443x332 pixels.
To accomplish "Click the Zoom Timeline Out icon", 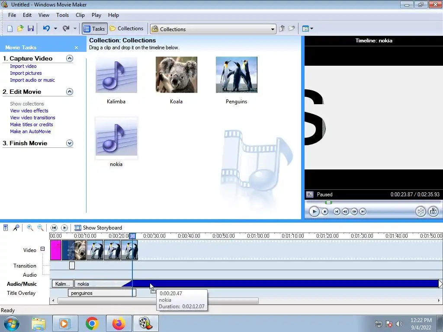I will 40,227.
